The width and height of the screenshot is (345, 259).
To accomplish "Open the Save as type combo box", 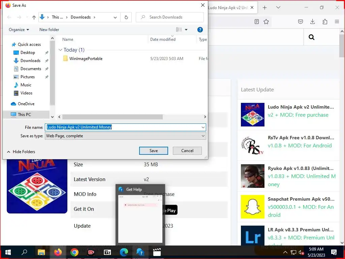I will [125, 136].
